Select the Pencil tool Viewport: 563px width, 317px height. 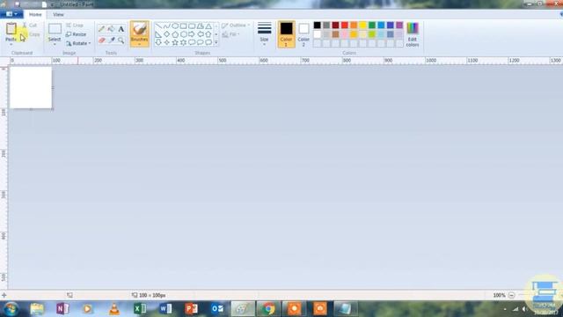pyautogui.click(x=102, y=29)
